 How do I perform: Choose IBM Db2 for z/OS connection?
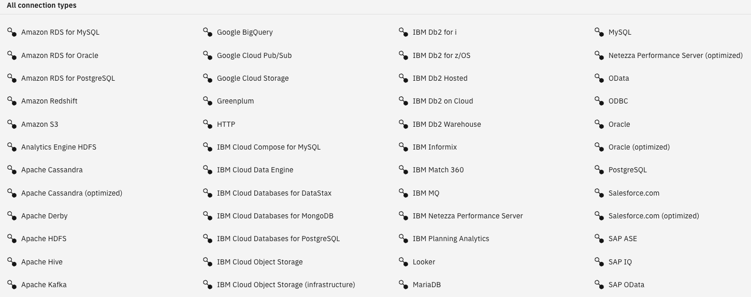coord(441,55)
